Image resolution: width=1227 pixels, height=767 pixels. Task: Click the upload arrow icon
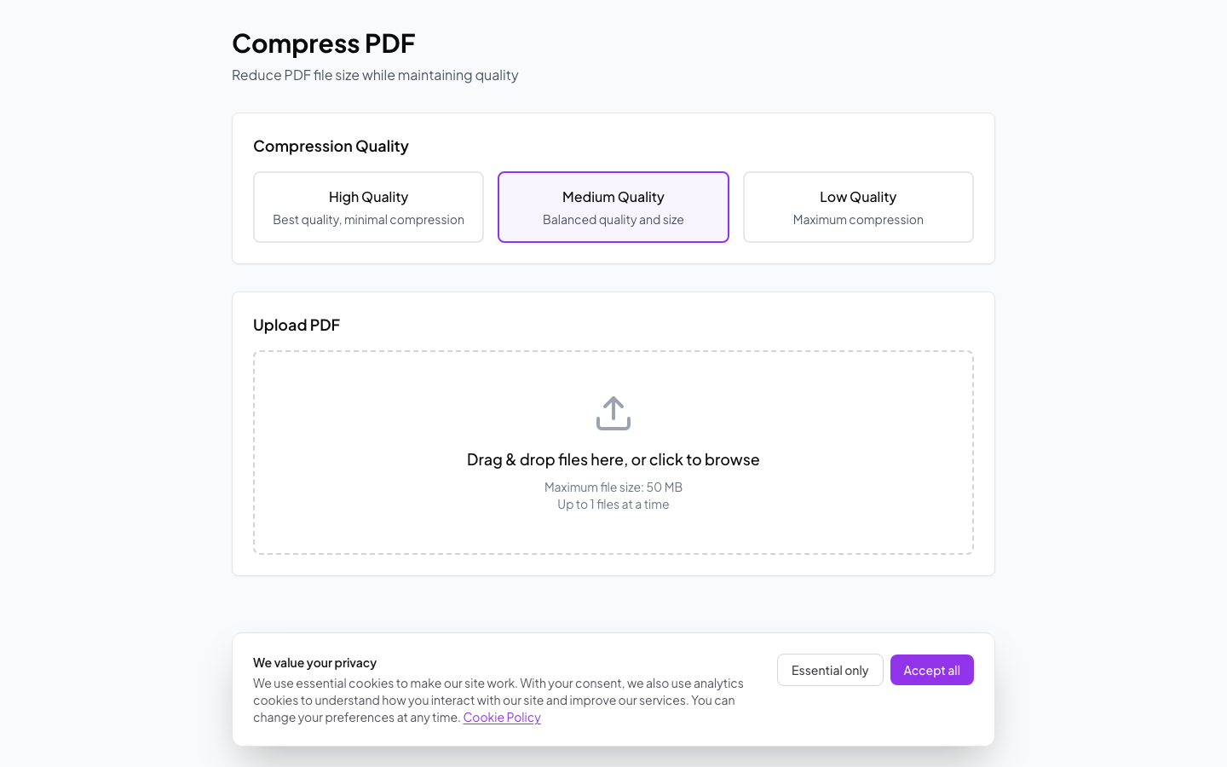(613, 412)
